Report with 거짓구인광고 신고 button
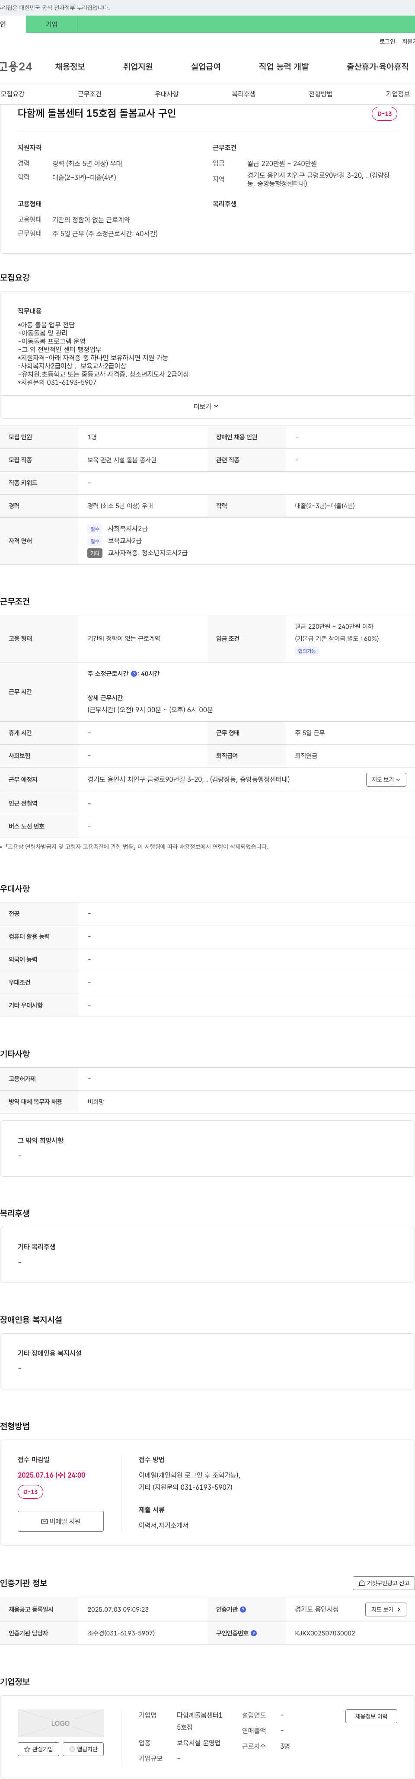This screenshot has width=415, height=1779. coord(384,1583)
